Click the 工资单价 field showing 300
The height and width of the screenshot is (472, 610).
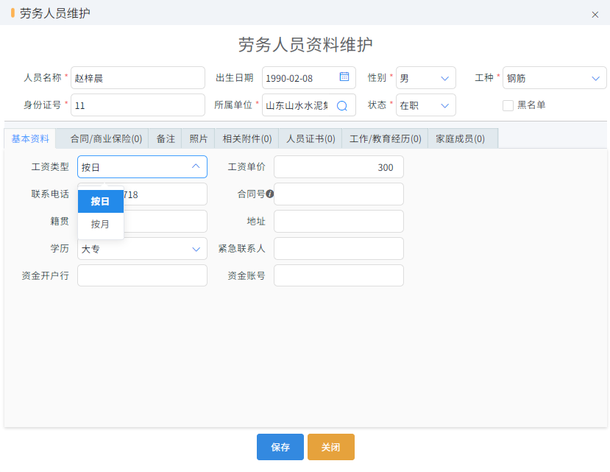click(338, 166)
